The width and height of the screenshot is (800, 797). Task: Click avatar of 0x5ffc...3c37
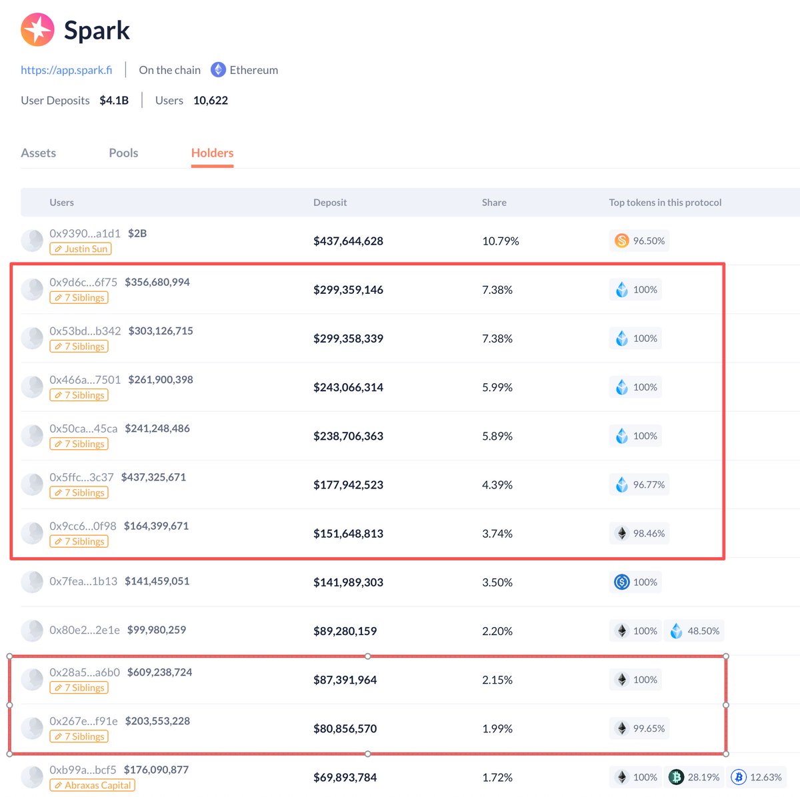click(32, 484)
